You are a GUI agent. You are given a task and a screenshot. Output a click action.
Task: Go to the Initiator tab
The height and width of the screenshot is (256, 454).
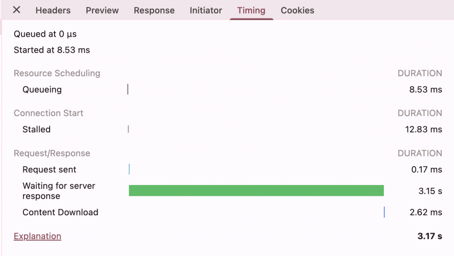click(206, 11)
